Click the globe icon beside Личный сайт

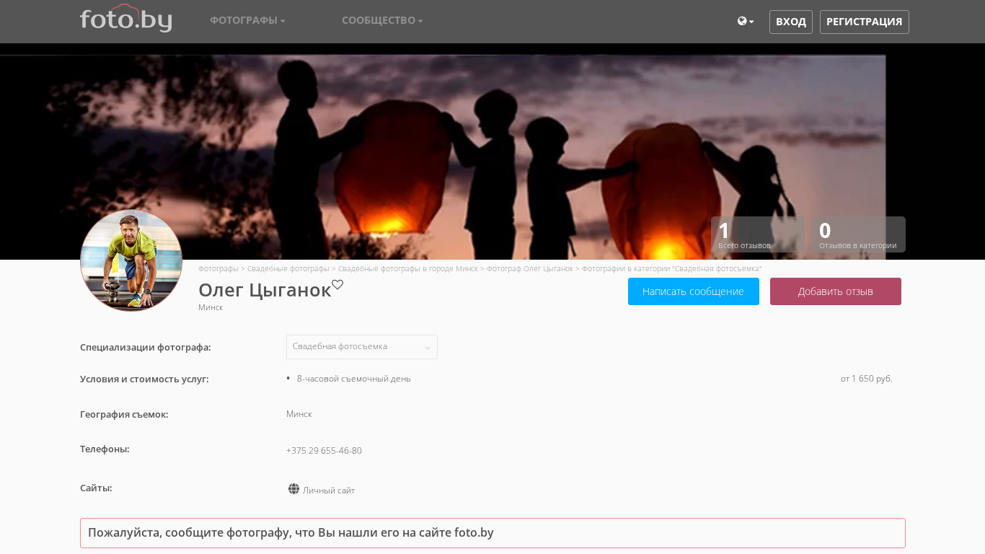pyautogui.click(x=293, y=489)
